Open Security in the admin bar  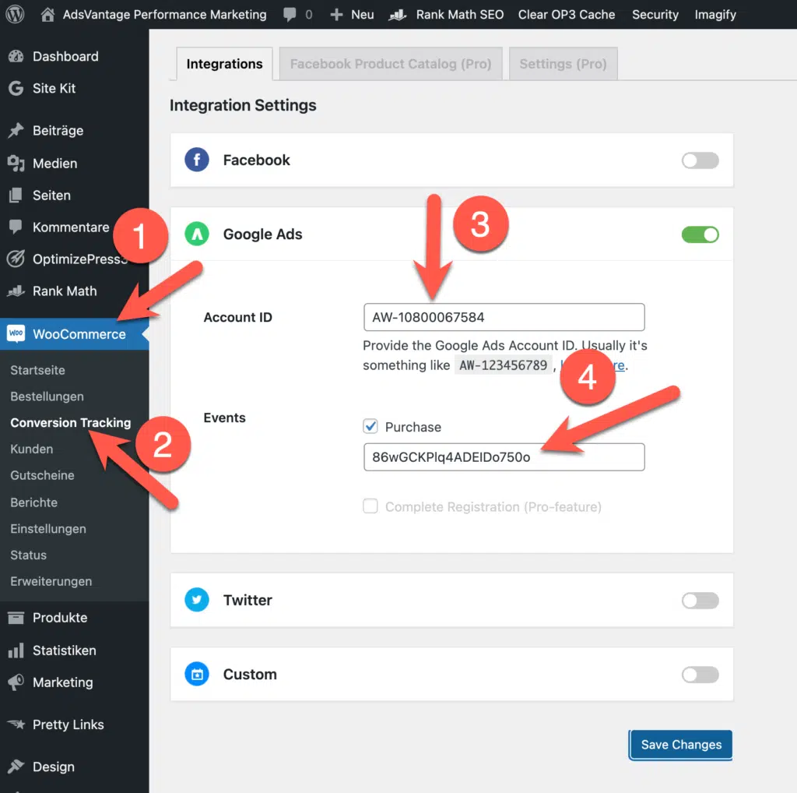[655, 15]
